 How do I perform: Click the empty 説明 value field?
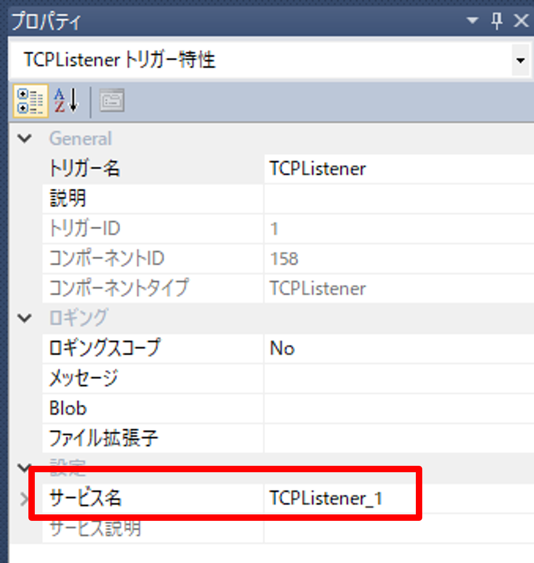[x=399, y=199]
